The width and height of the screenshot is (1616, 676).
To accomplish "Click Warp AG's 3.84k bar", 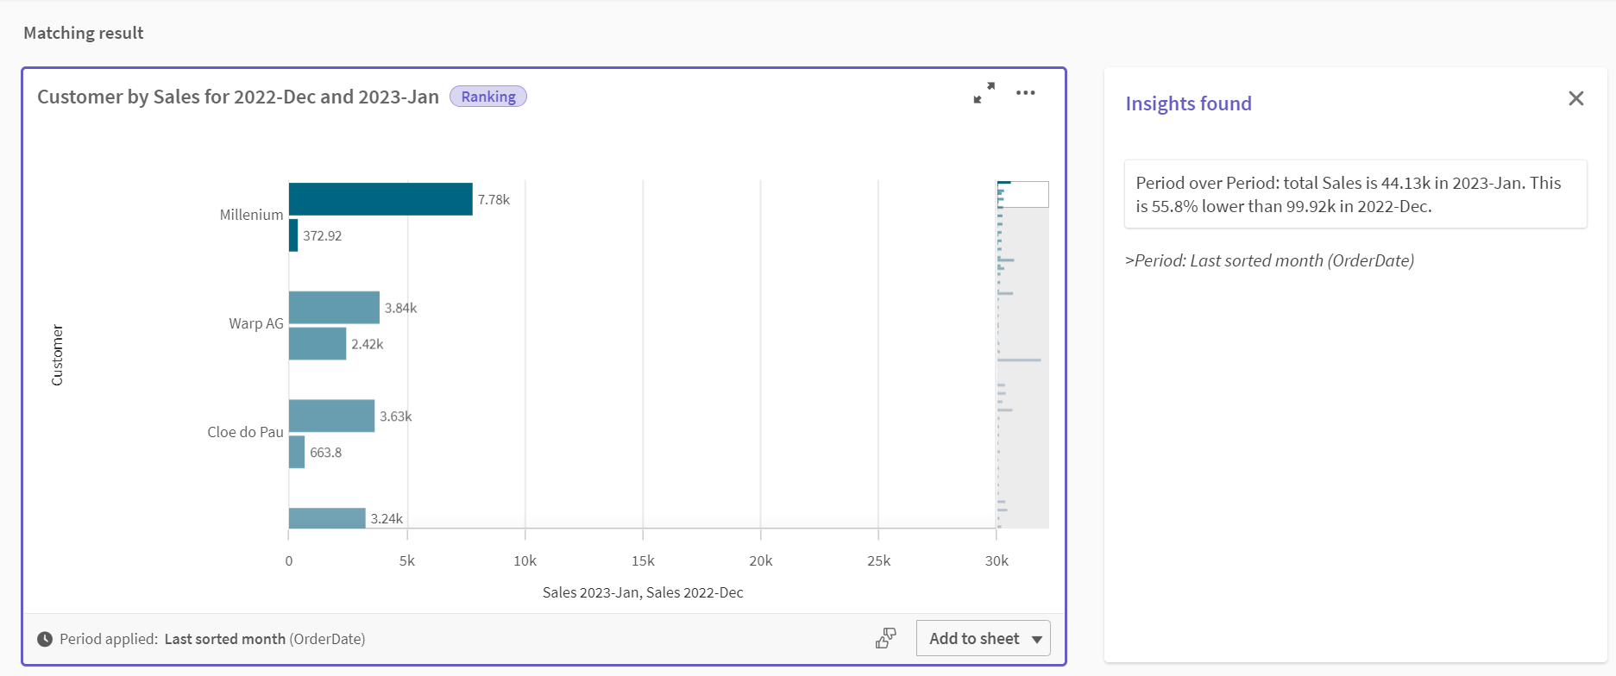I will point(334,308).
